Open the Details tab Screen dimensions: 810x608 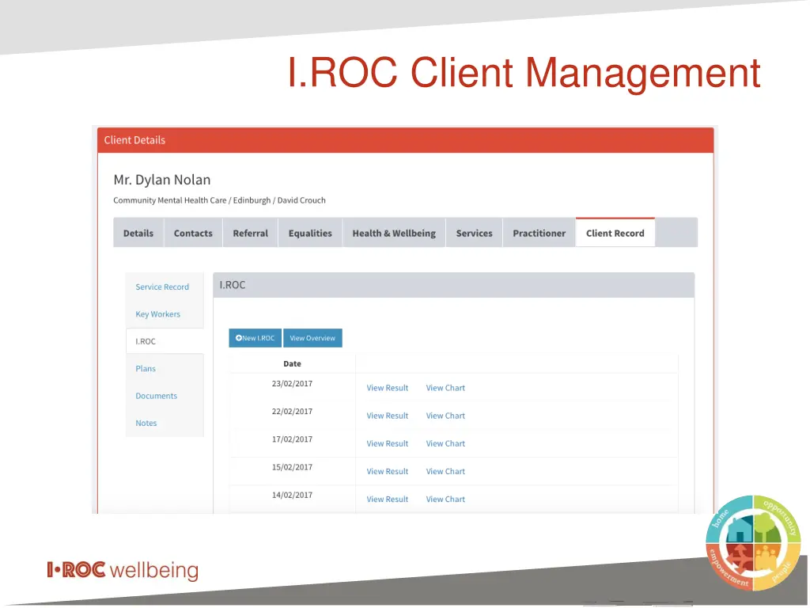tap(138, 234)
